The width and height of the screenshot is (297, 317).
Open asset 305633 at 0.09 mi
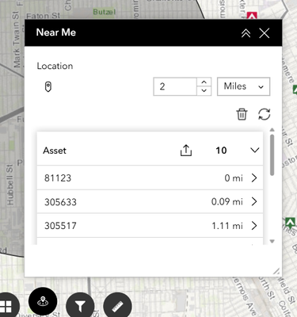(150, 201)
